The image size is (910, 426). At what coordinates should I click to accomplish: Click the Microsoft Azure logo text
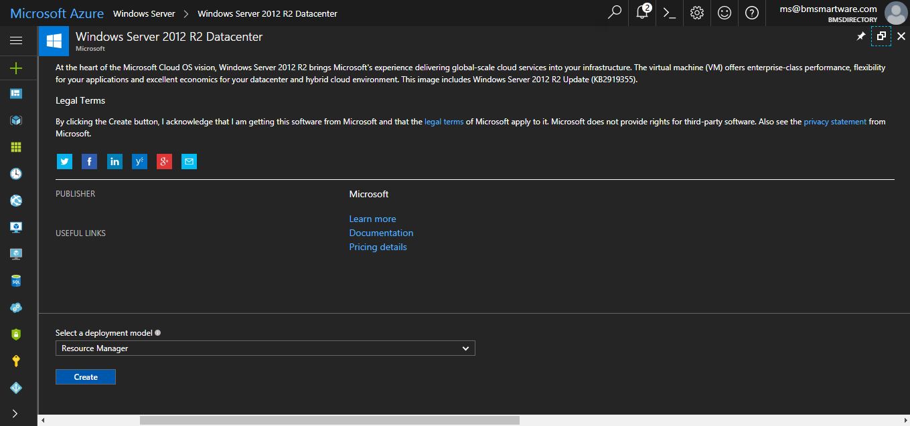tap(57, 13)
